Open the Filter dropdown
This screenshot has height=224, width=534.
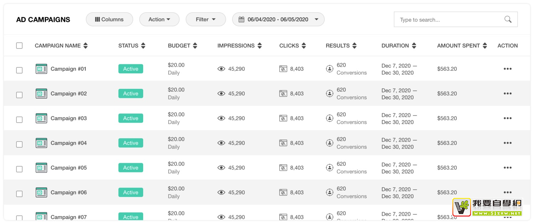pyautogui.click(x=206, y=20)
